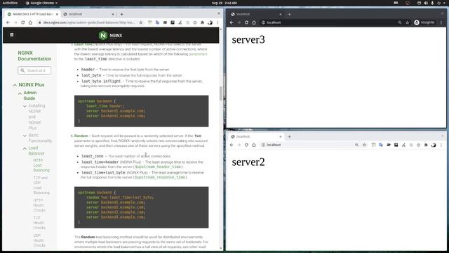
Task: Click the NGINX logo in the header
Action: click(x=111, y=35)
